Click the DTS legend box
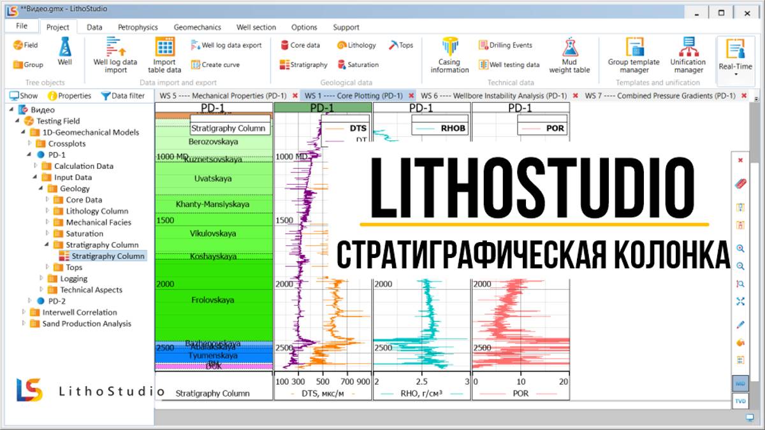 coord(346,128)
